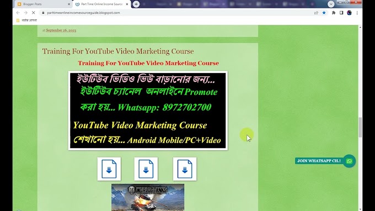The image size is (375, 211).
Task: Open the Chrome profile avatar
Action: (x=349, y=13)
